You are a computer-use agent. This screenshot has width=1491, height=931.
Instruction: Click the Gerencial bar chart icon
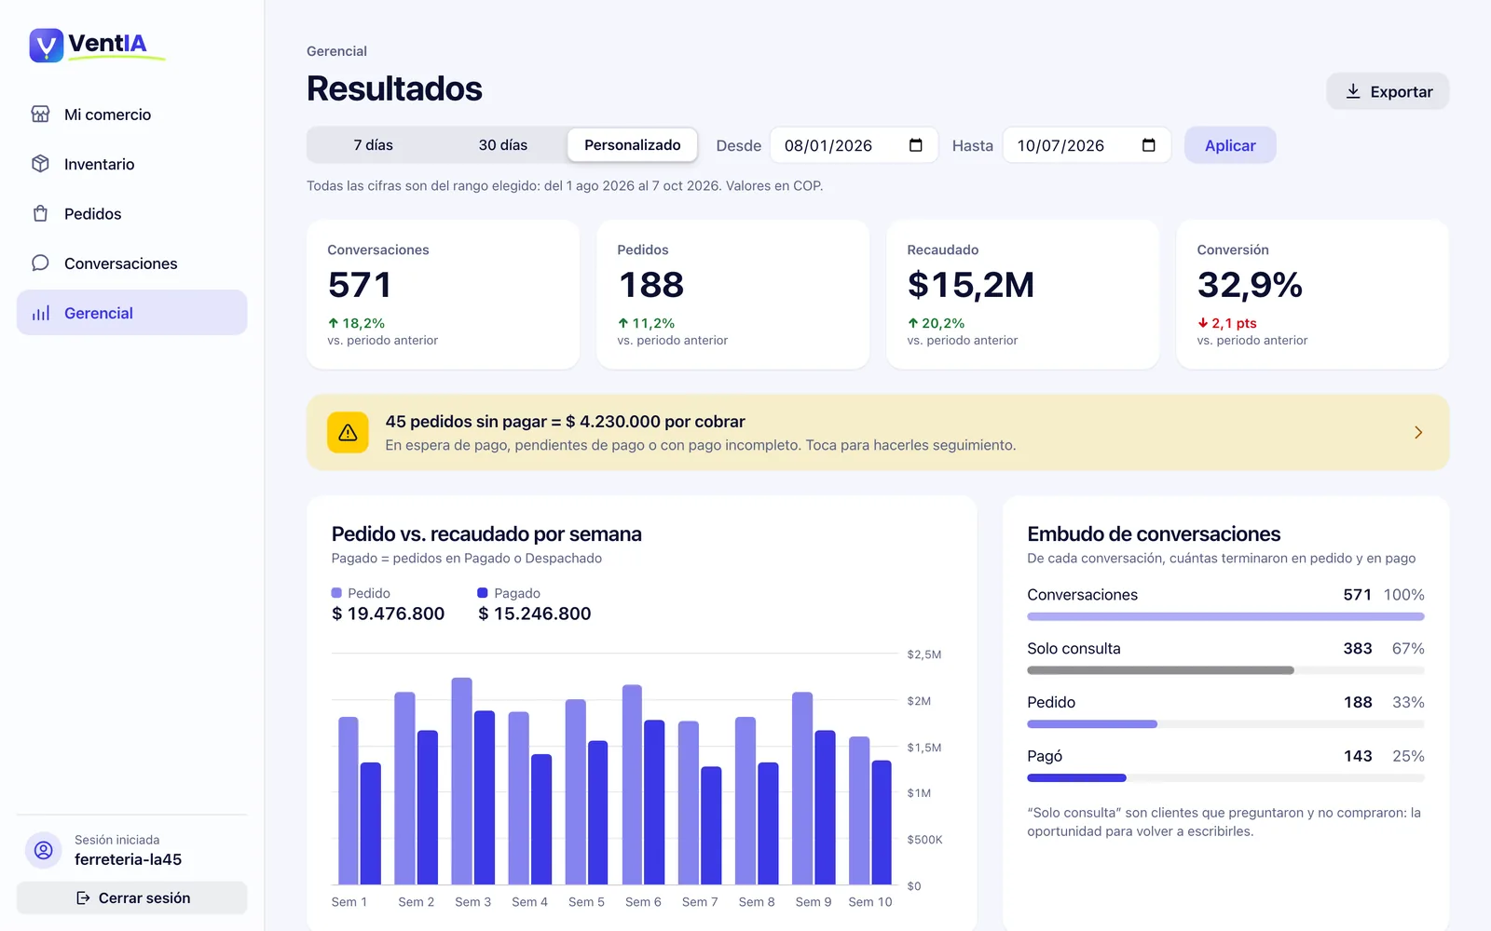[40, 313]
